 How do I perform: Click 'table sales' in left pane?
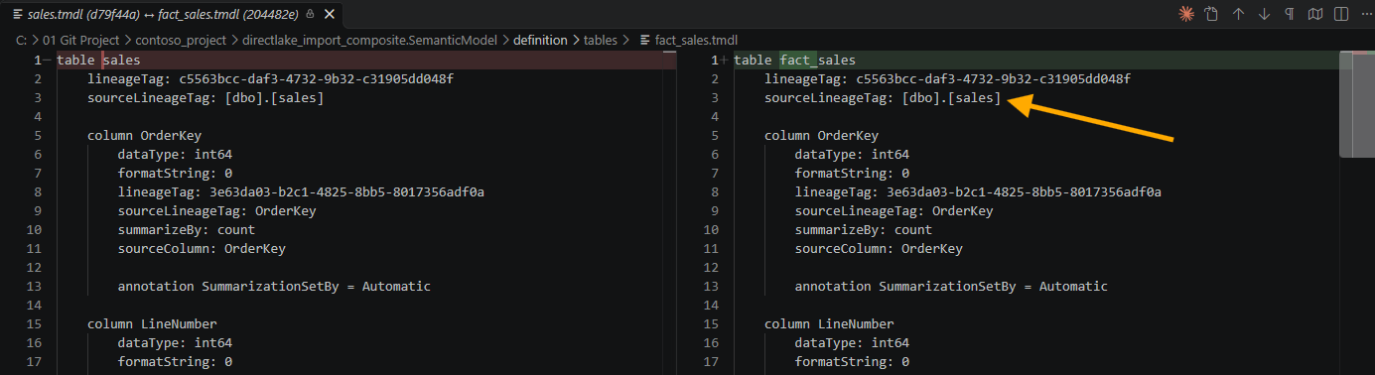point(98,61)
